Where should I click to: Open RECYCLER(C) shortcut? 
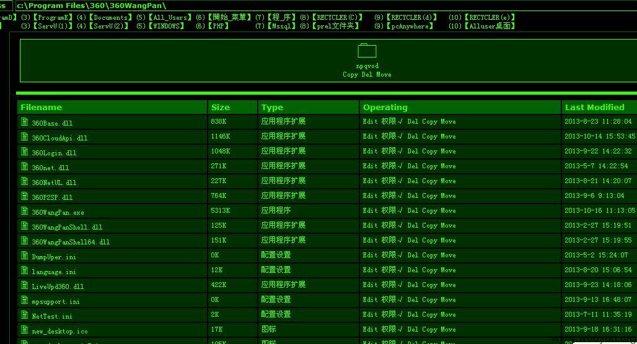[337, 17]
